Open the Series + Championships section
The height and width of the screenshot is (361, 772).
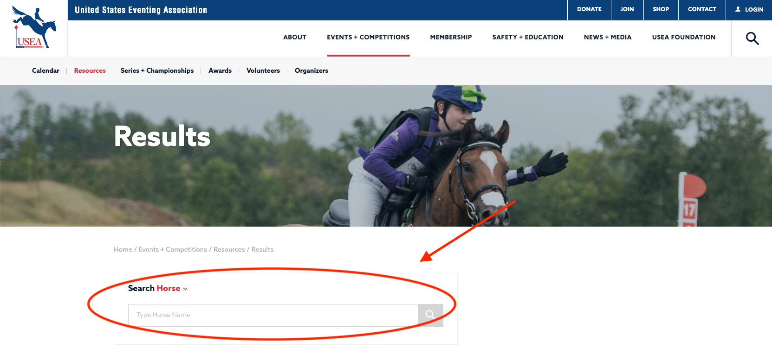(157, 70)
